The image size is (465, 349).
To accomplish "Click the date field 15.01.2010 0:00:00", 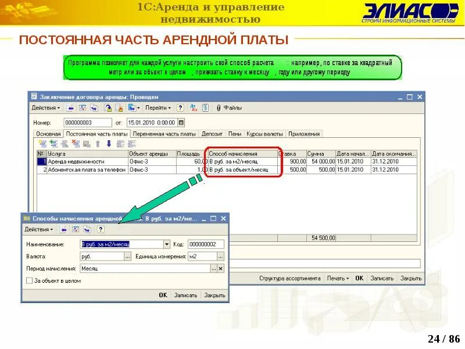I will coord(152,123).
